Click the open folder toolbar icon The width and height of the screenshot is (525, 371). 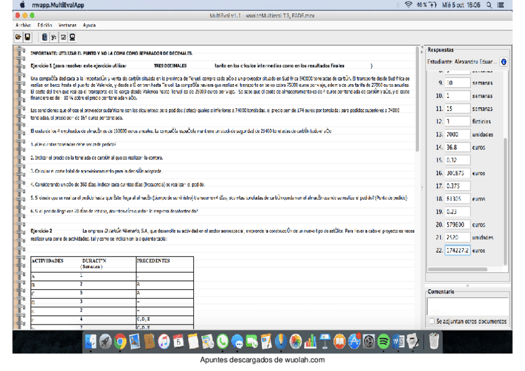[19, 37]
